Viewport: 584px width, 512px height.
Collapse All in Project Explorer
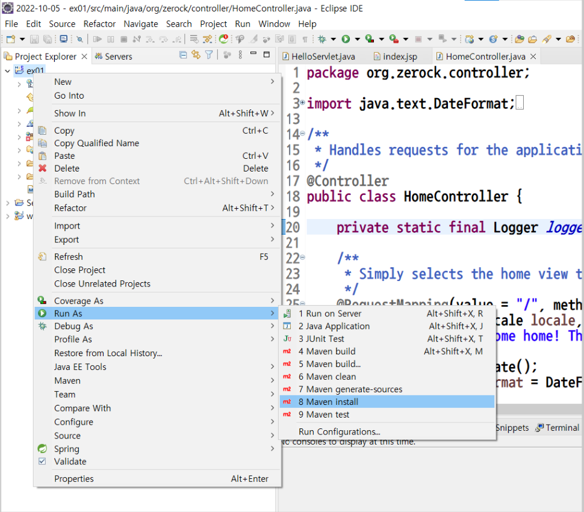[x=183, y=55]
